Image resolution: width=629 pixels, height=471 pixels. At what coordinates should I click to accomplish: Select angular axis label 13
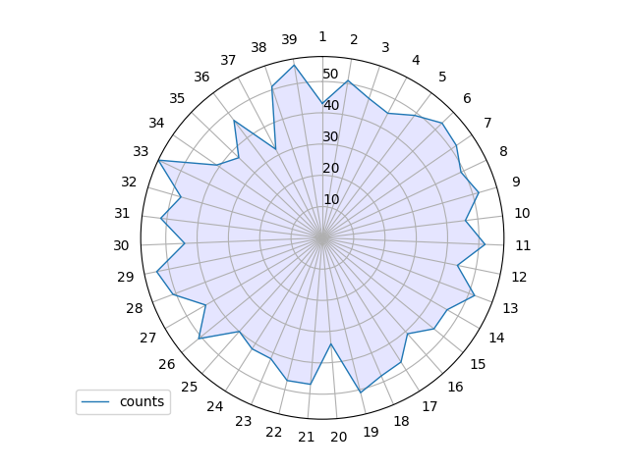pos(510,308)
